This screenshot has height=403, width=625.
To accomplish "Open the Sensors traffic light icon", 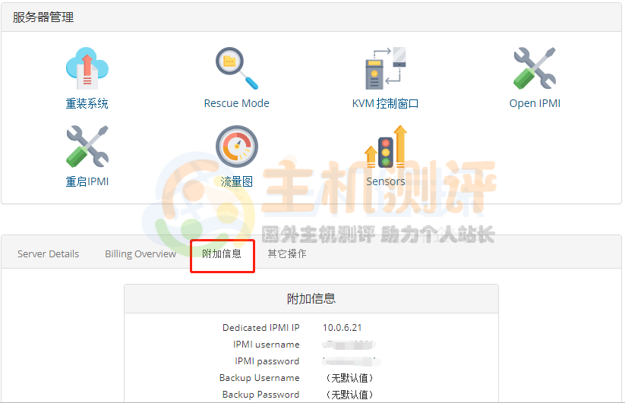I will 386,146.
